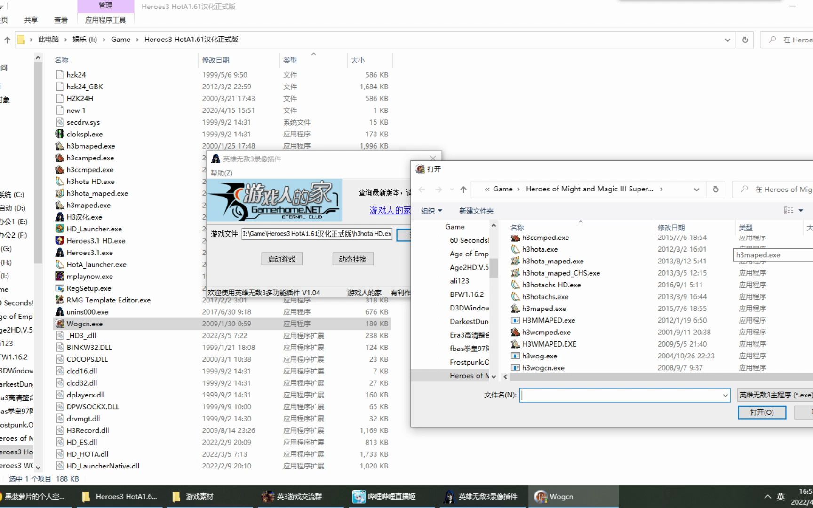Expand the Open dialog address path dropdown

point(696,189)
